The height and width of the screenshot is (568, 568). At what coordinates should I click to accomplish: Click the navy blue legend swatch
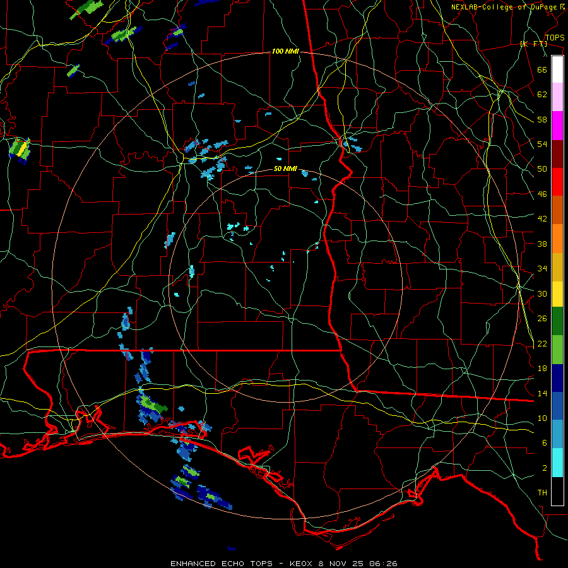pos(557,378)
